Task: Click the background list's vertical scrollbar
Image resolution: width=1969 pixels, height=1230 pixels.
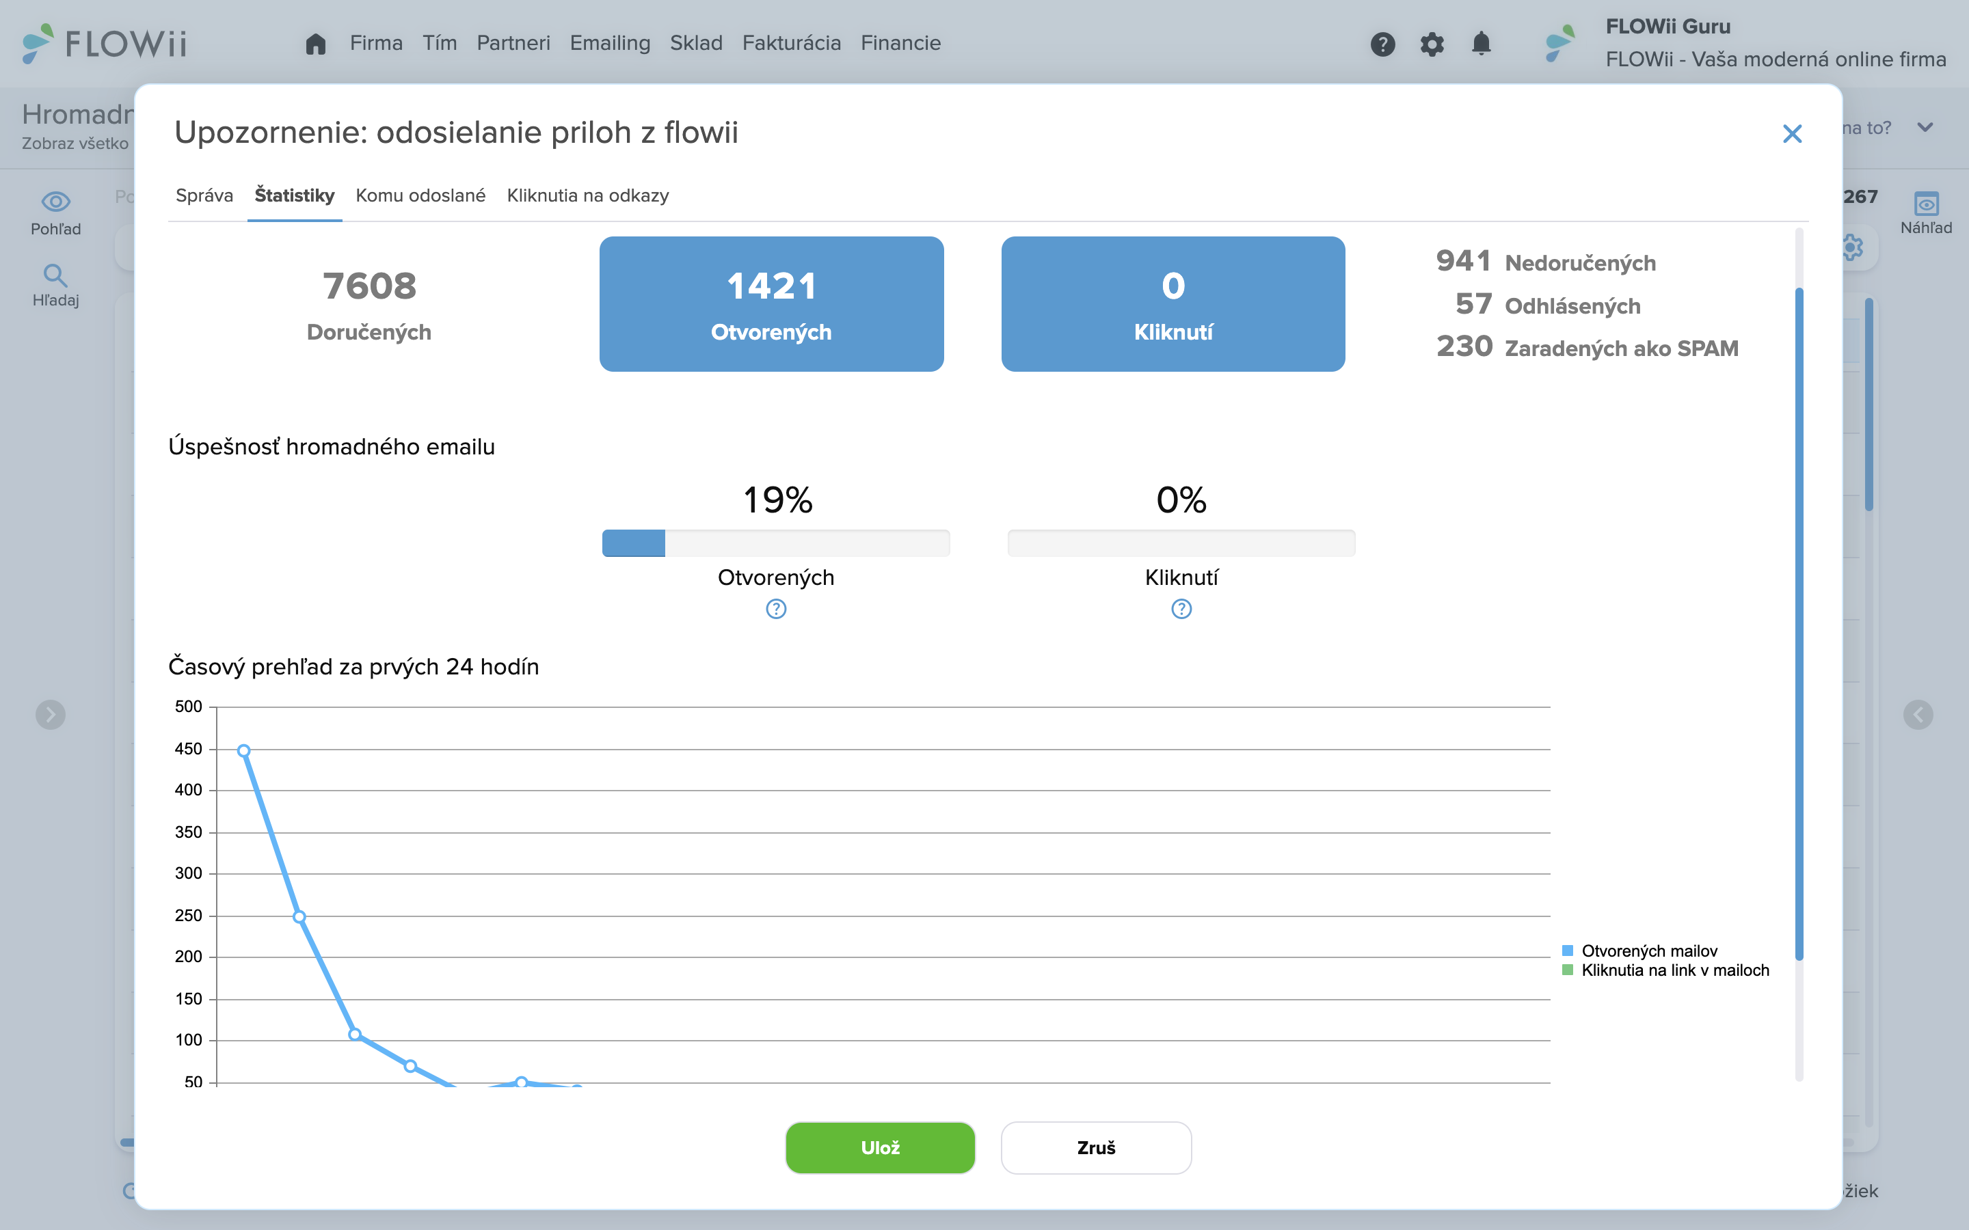Action: click(x=1869, y=405)
